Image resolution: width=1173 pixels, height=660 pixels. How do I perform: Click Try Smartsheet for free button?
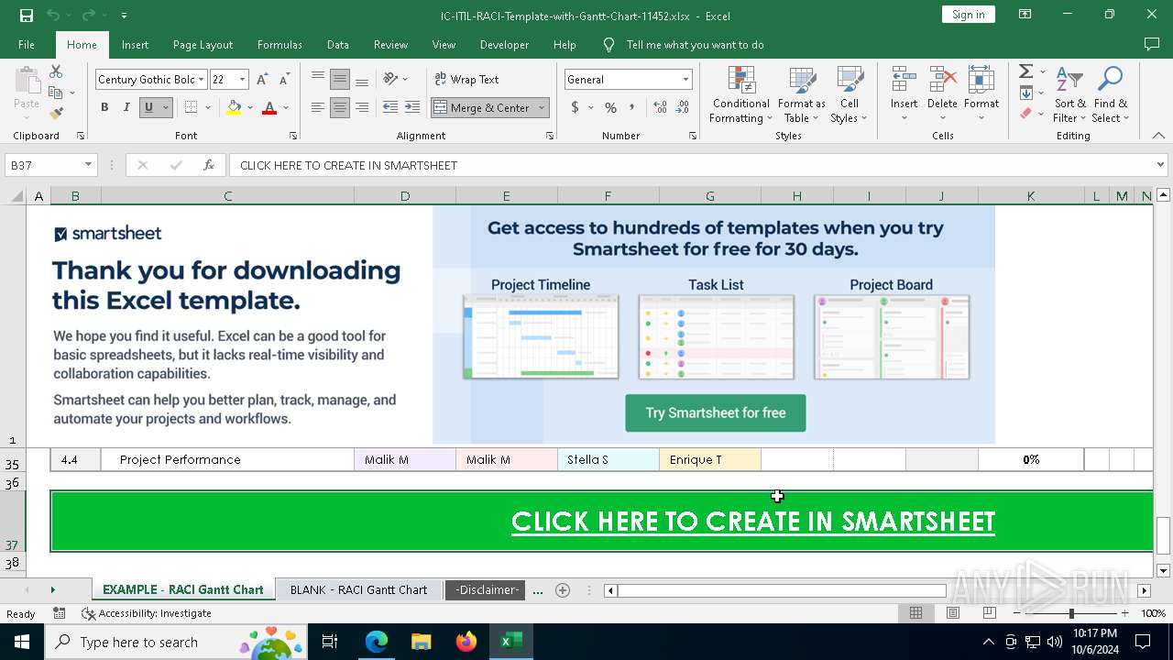[x=716, y=413]
